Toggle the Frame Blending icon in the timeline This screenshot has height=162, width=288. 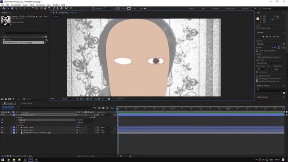(103, 108)
